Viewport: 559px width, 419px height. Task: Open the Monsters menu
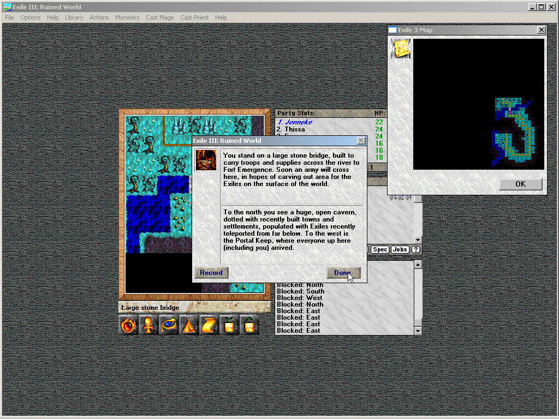point(127,17)
